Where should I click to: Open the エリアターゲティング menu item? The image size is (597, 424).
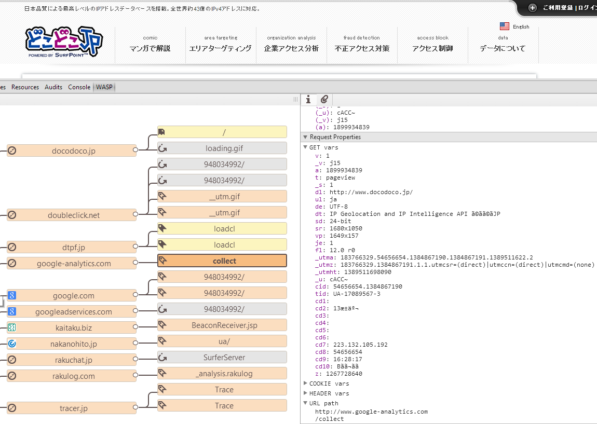pyautogui.click(x=221, y=45)
